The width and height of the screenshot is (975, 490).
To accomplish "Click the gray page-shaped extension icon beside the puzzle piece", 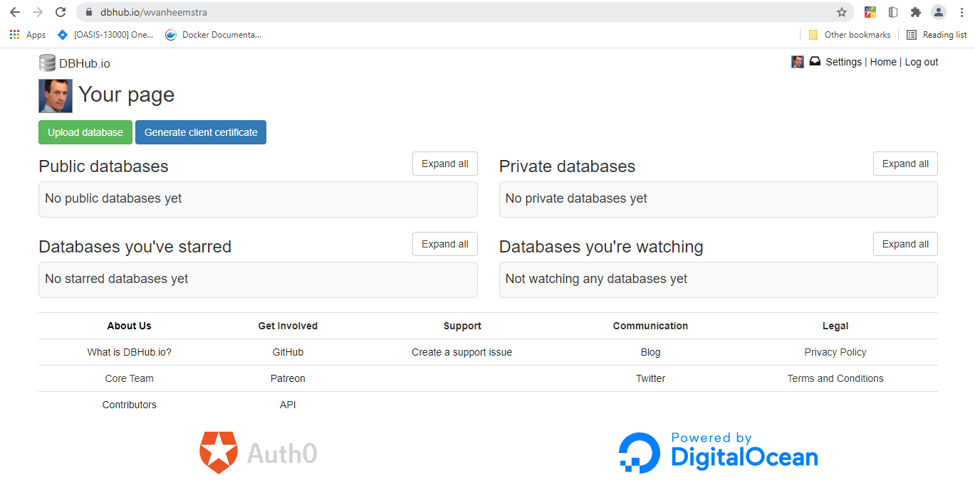I will 893,12.
